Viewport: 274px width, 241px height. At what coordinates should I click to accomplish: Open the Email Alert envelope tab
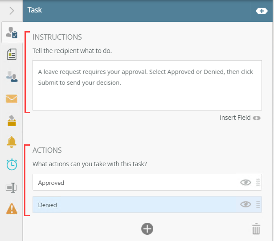12,99
